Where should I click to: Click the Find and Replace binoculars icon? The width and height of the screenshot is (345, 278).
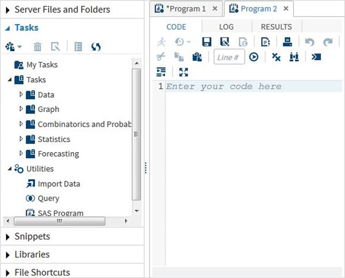[294, 57]
